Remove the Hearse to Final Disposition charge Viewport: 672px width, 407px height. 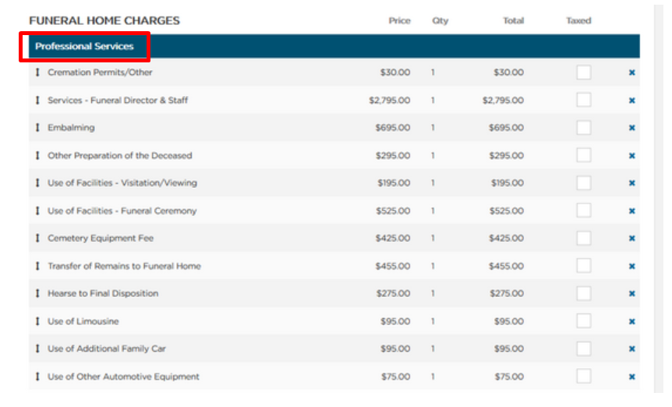(631, 293)
